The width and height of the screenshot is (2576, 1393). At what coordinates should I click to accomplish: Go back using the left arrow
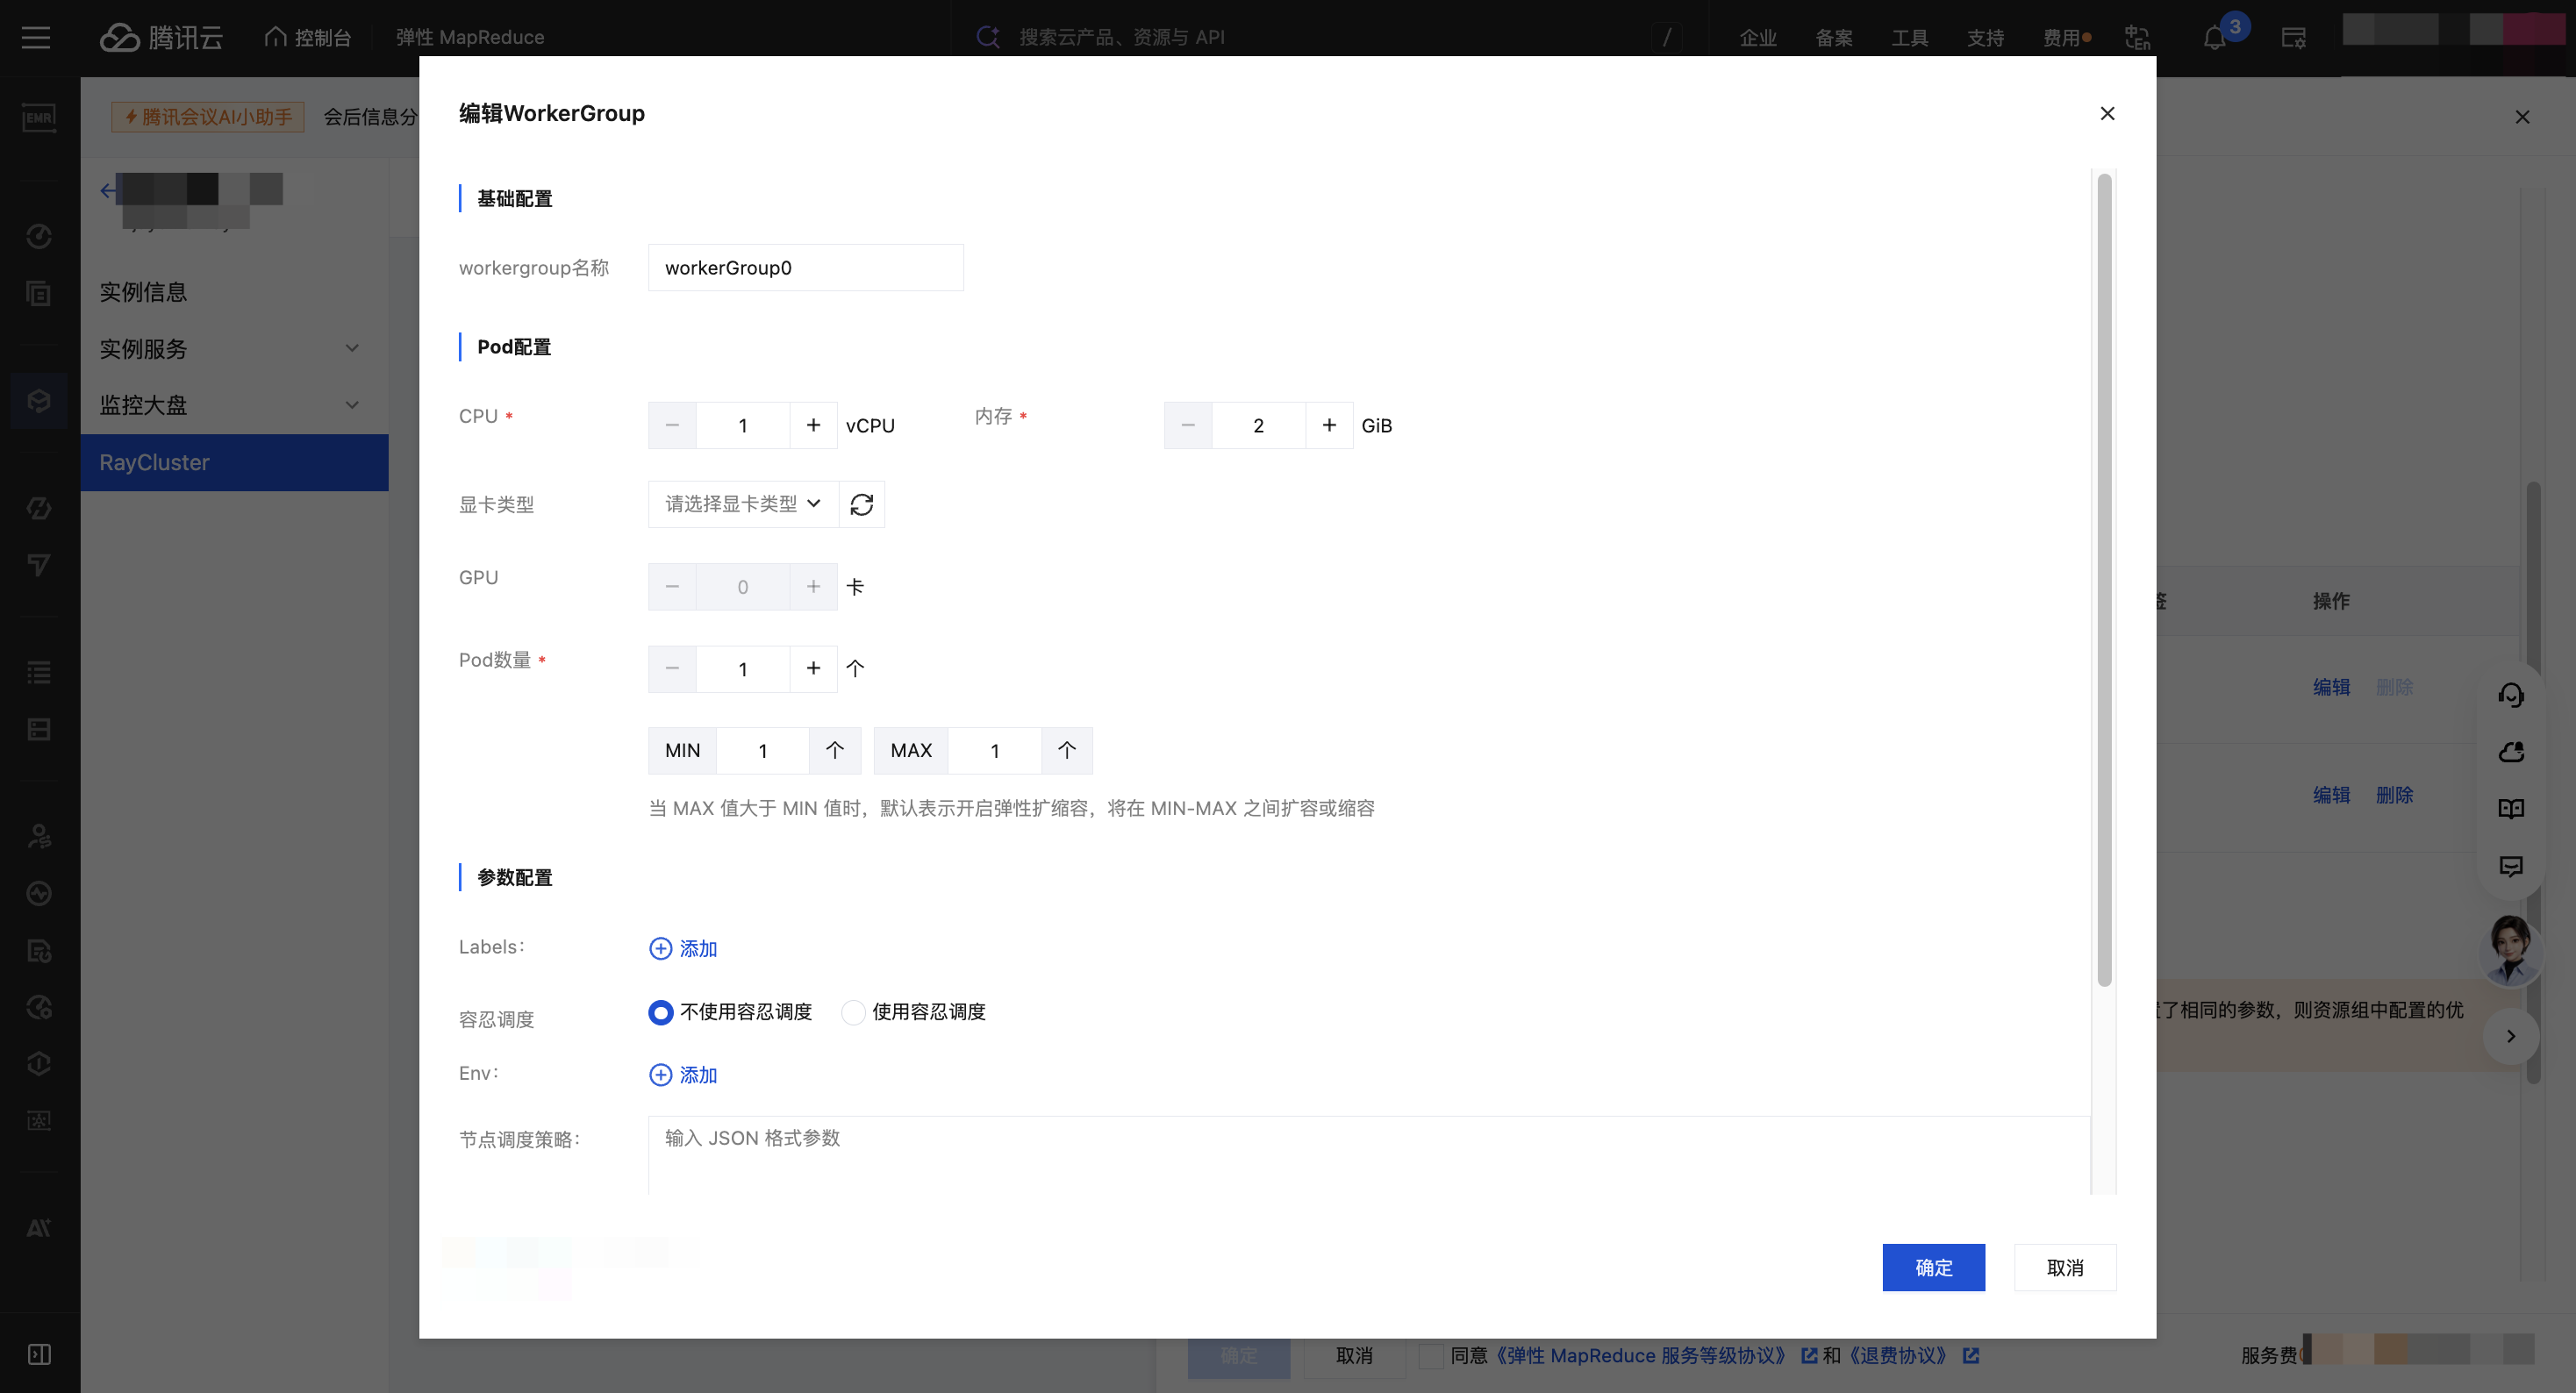pos(109,190)
